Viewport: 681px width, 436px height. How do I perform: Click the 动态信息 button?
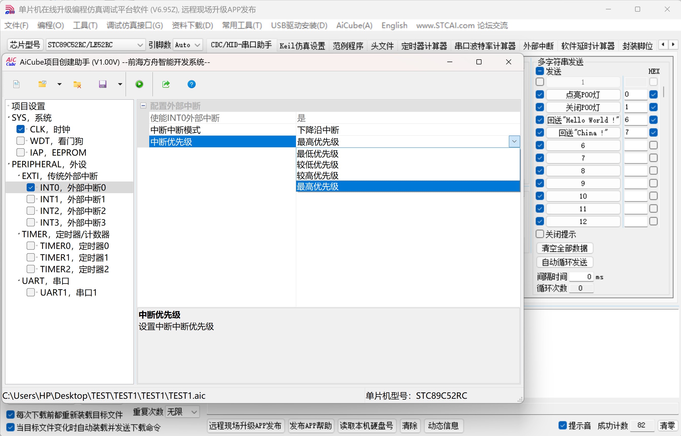pyautogui.click(x=443, y=426)
